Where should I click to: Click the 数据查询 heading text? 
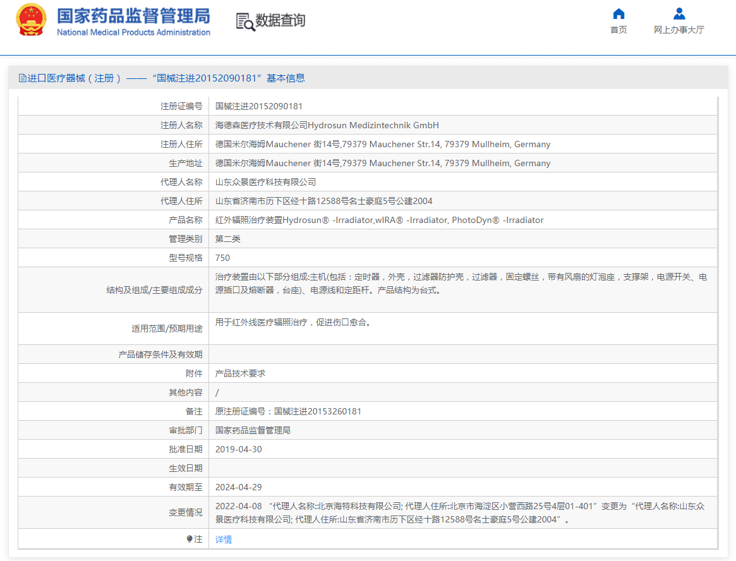tap(281, 20)
